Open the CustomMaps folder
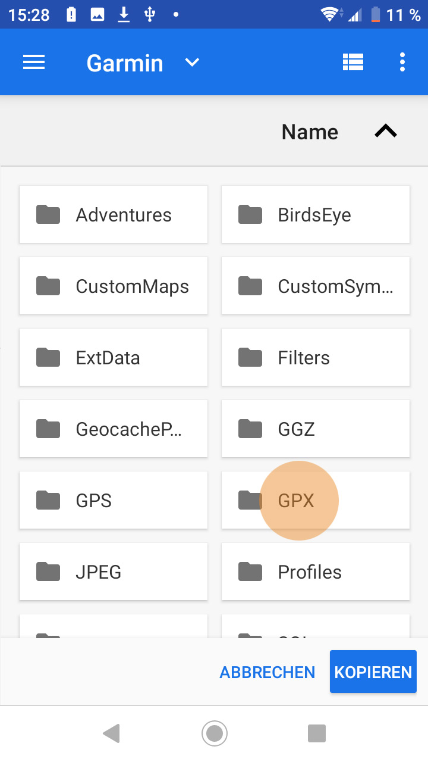 click(x=114, y=286)
